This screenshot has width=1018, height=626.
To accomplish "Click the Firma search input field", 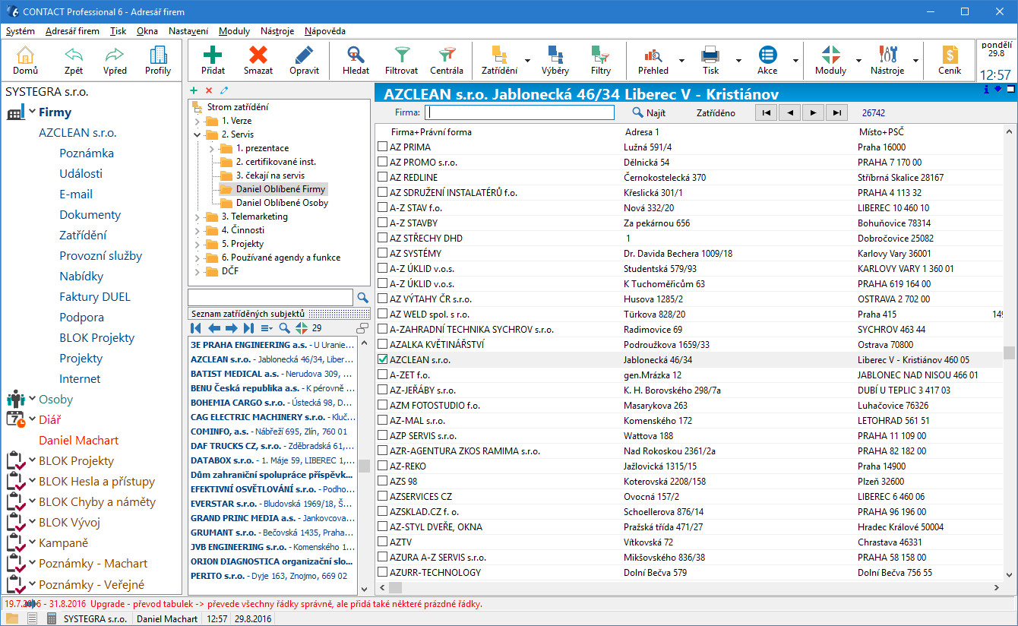I will coord(519,112).
